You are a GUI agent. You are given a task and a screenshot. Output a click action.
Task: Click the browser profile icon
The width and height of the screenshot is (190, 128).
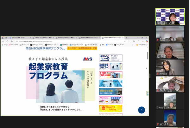click(x=3, y=38)
